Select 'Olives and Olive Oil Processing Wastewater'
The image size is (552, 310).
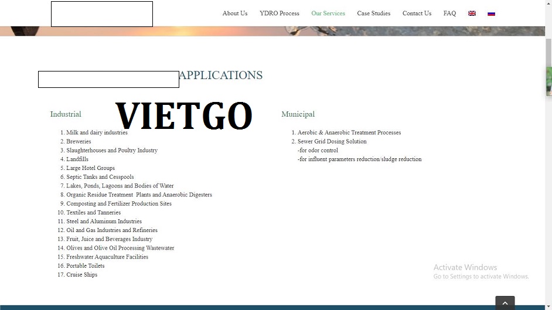click(120, 248)
